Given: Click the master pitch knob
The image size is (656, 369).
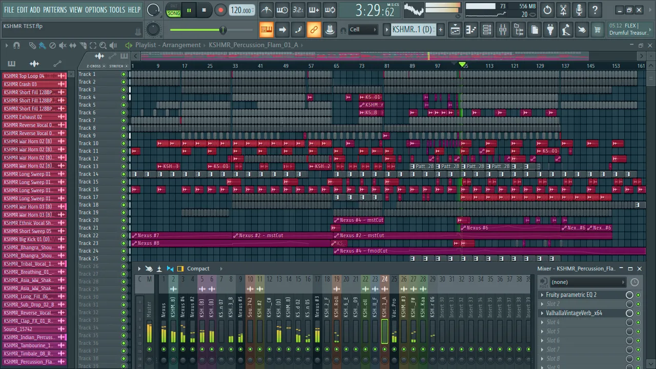Looking at the screenshot, I should point(153,29).
